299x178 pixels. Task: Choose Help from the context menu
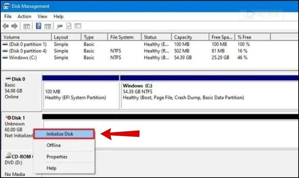[64, 168]
